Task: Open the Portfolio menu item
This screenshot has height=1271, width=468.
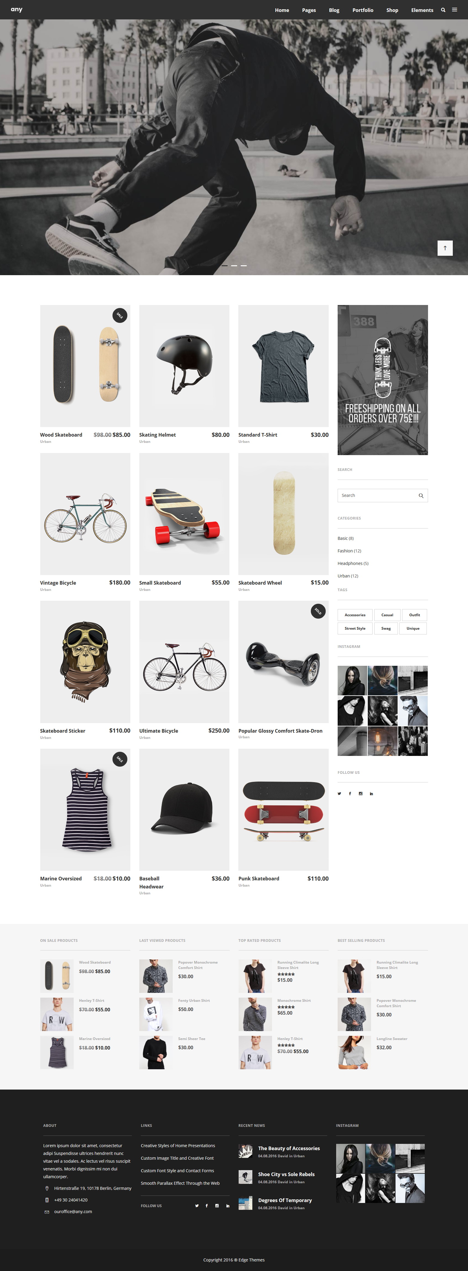Action: pos(362,10)
